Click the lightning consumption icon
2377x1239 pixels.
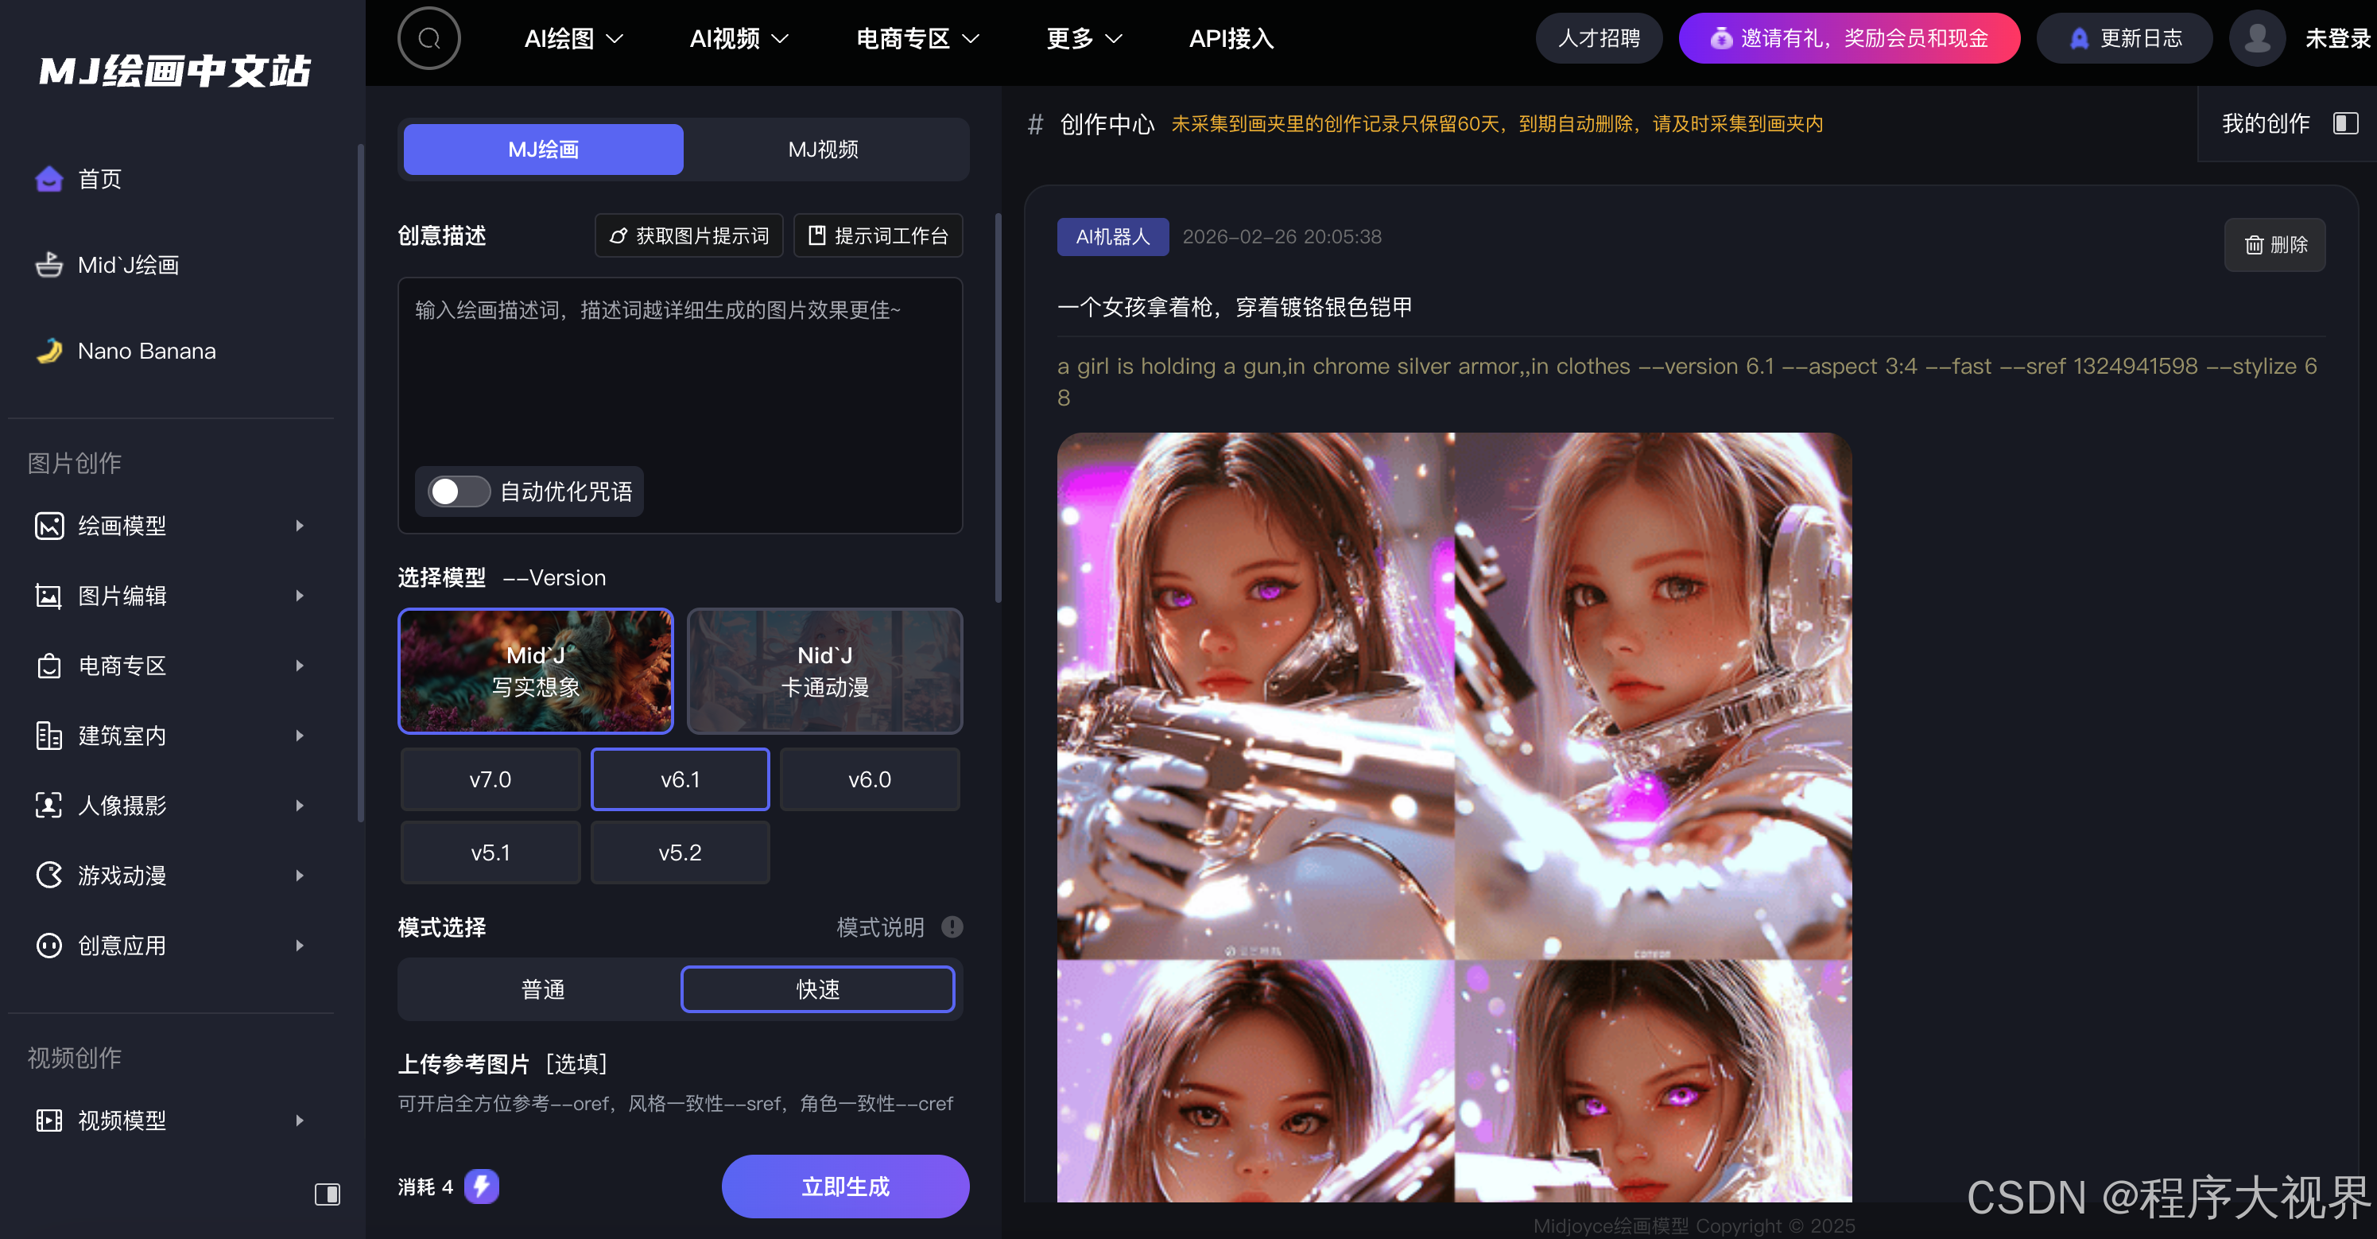[x=481, y=1187]
